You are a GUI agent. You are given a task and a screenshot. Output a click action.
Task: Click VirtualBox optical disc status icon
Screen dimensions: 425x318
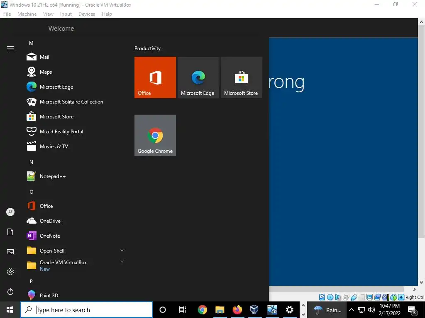click(330, 297)
